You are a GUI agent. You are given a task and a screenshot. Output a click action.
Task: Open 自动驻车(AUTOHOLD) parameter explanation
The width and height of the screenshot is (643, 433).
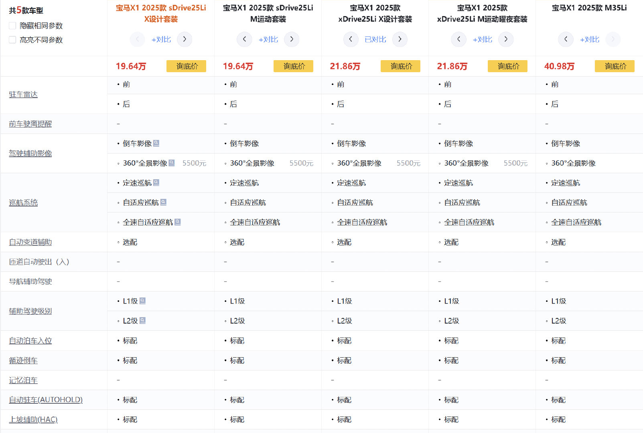tap(46, 400)
